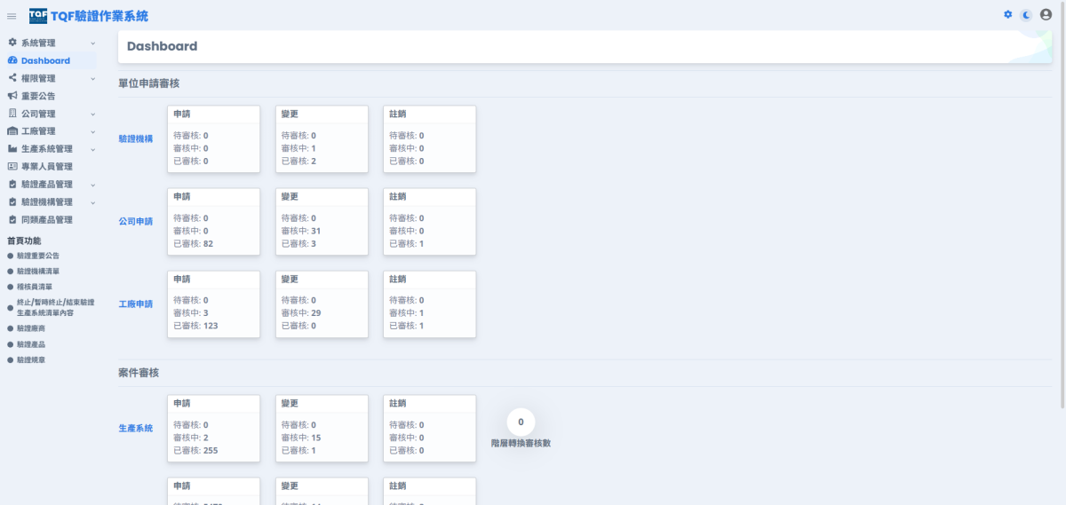This screenshot has height=505, width=1066.
Task: Open settings via the blue gear icon
Action: coord(1007,14)
